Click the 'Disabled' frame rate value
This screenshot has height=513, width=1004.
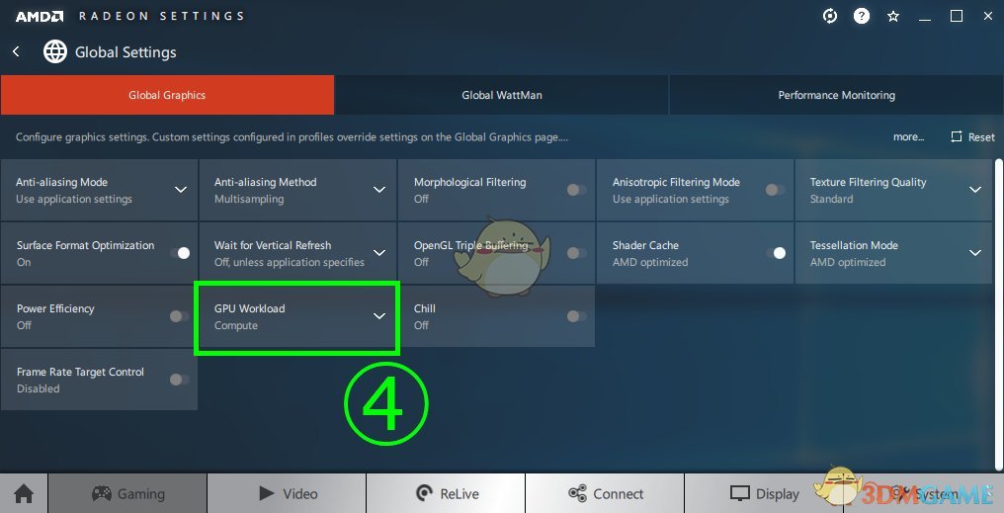click(39, 388)
